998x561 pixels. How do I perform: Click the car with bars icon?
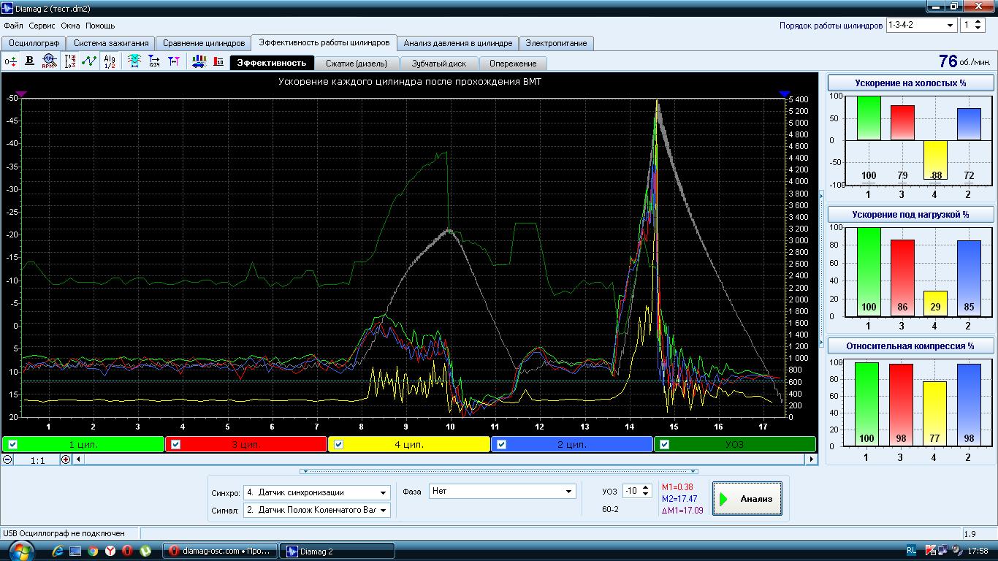(x=199, y=61)
